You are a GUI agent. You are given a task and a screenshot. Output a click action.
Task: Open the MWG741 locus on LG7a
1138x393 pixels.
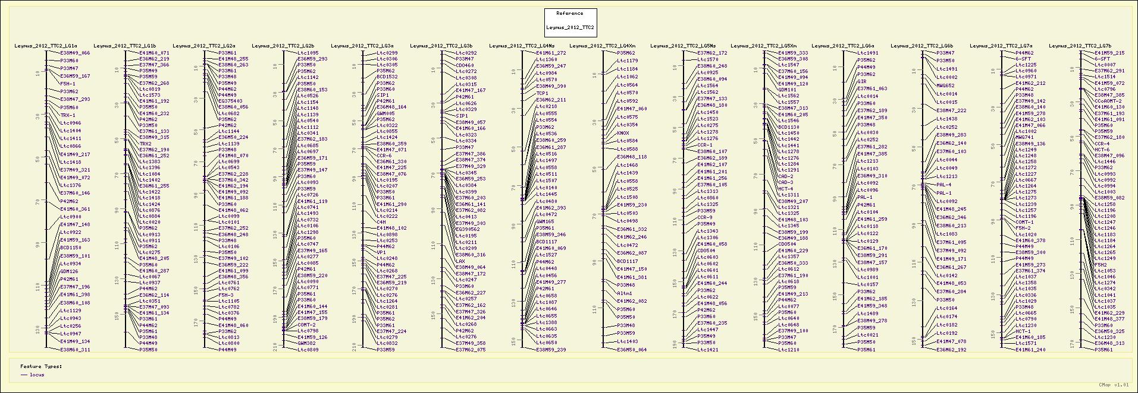click(x=1026, y=137)
